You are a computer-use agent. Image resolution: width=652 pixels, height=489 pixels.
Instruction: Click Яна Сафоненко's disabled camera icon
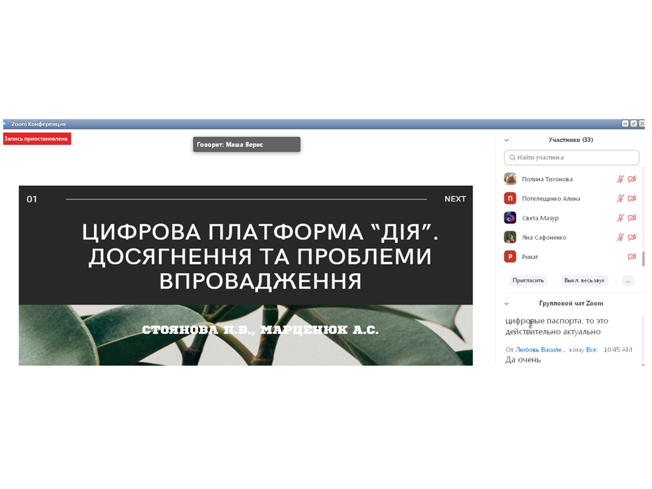(x=632, y=237)
